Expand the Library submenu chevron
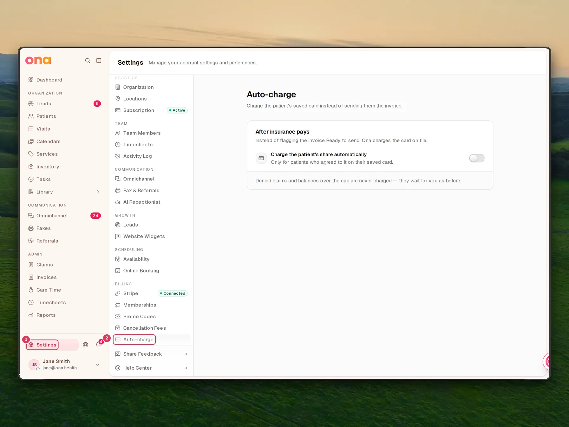Image resolution: width=569 pixels, height=427 pixels. pos(98,192)
